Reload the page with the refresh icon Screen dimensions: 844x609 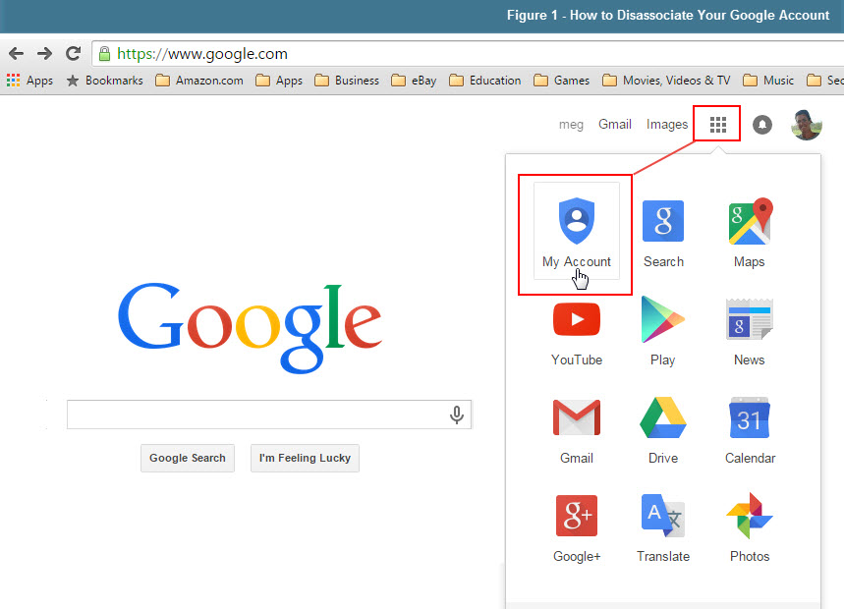[x=74, y=53]
